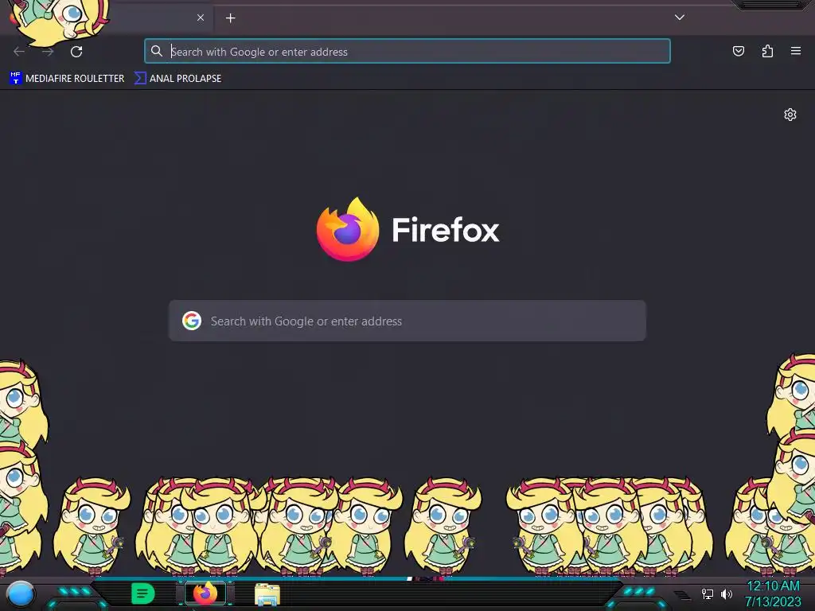The width and height of the screenshot is (815, 611).
Task: Select Firefox in the taskbar
Action: [x=205, y=593]
